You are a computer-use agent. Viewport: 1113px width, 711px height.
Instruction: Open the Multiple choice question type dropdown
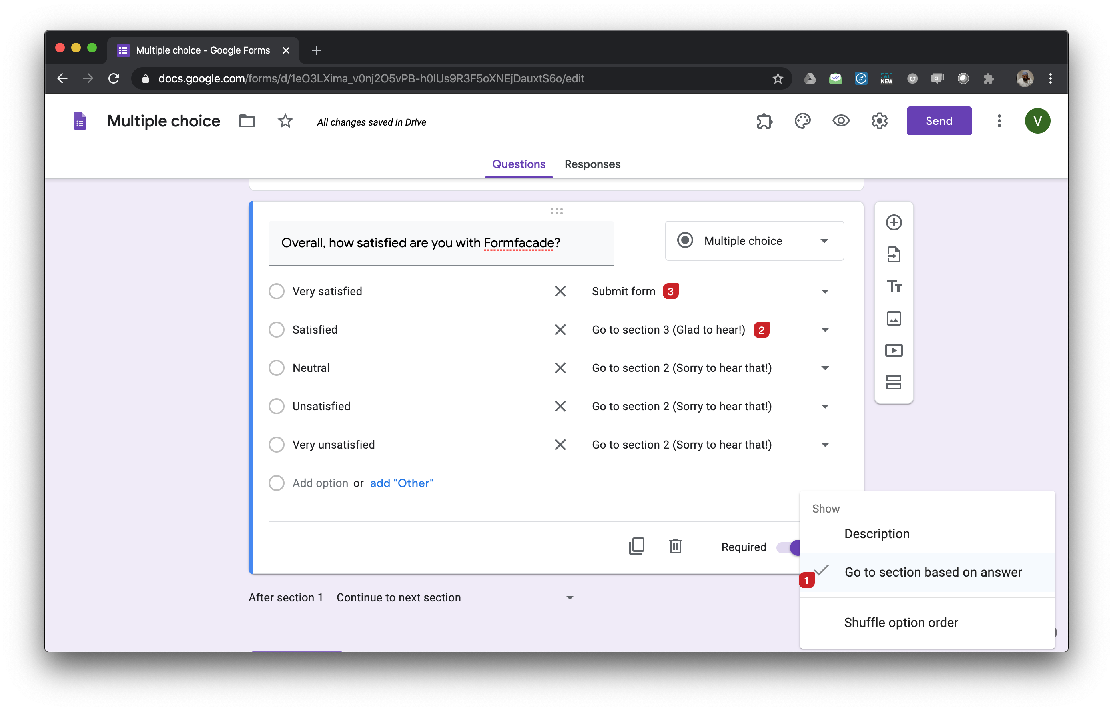(x=754, y=241)
